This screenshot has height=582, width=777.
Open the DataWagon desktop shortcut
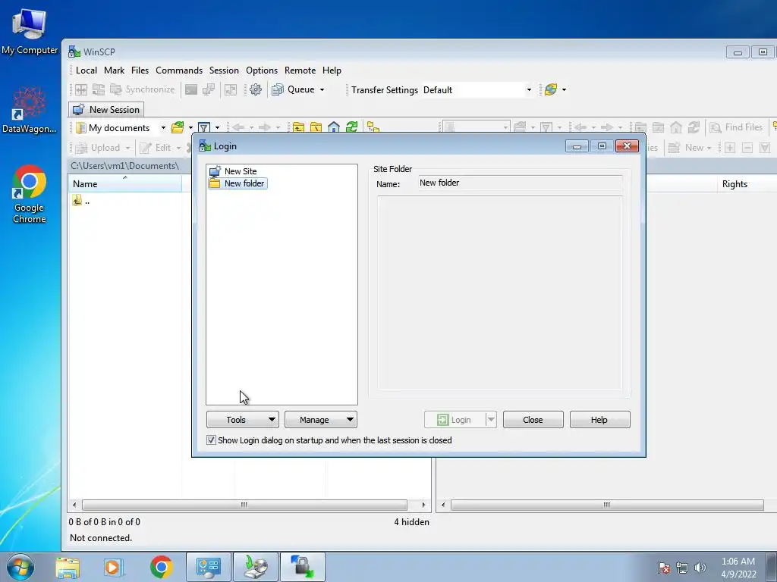click(x=30, y=110)
